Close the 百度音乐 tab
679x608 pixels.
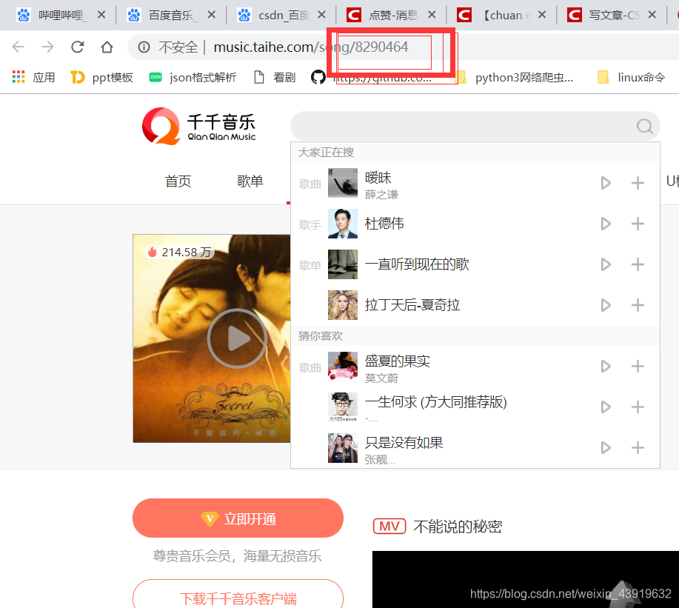click(211, 15)
